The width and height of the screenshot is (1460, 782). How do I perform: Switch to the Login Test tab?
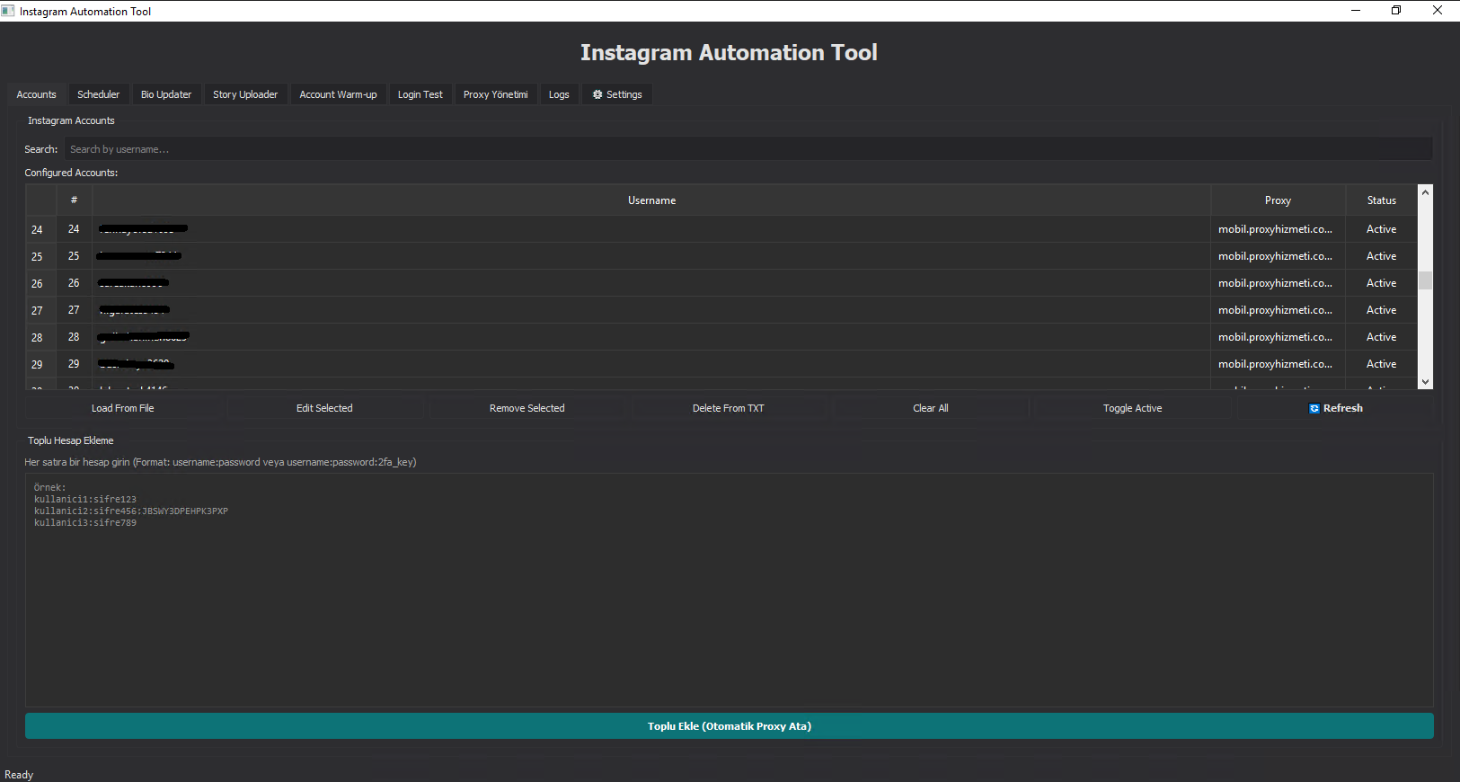(x=420, y=94)
